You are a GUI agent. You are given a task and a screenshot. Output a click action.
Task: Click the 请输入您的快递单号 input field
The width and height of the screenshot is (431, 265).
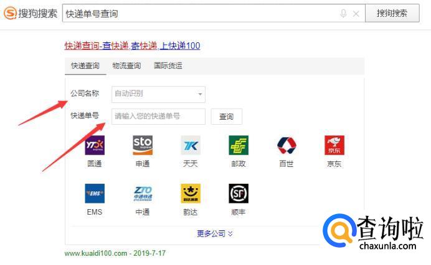click(x=158, y=116)
